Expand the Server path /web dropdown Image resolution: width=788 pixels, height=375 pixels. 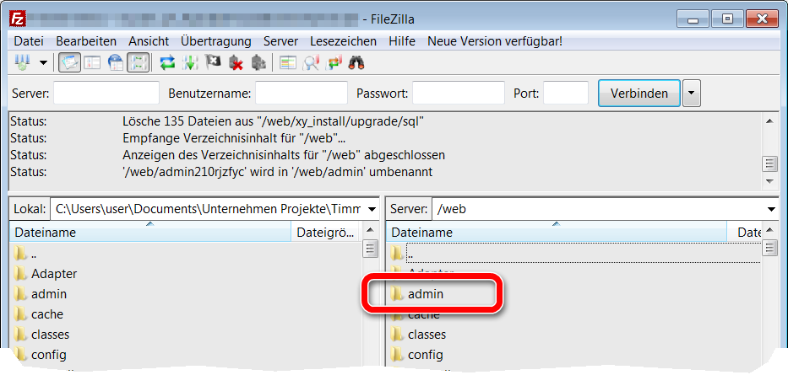click(770, 209)
